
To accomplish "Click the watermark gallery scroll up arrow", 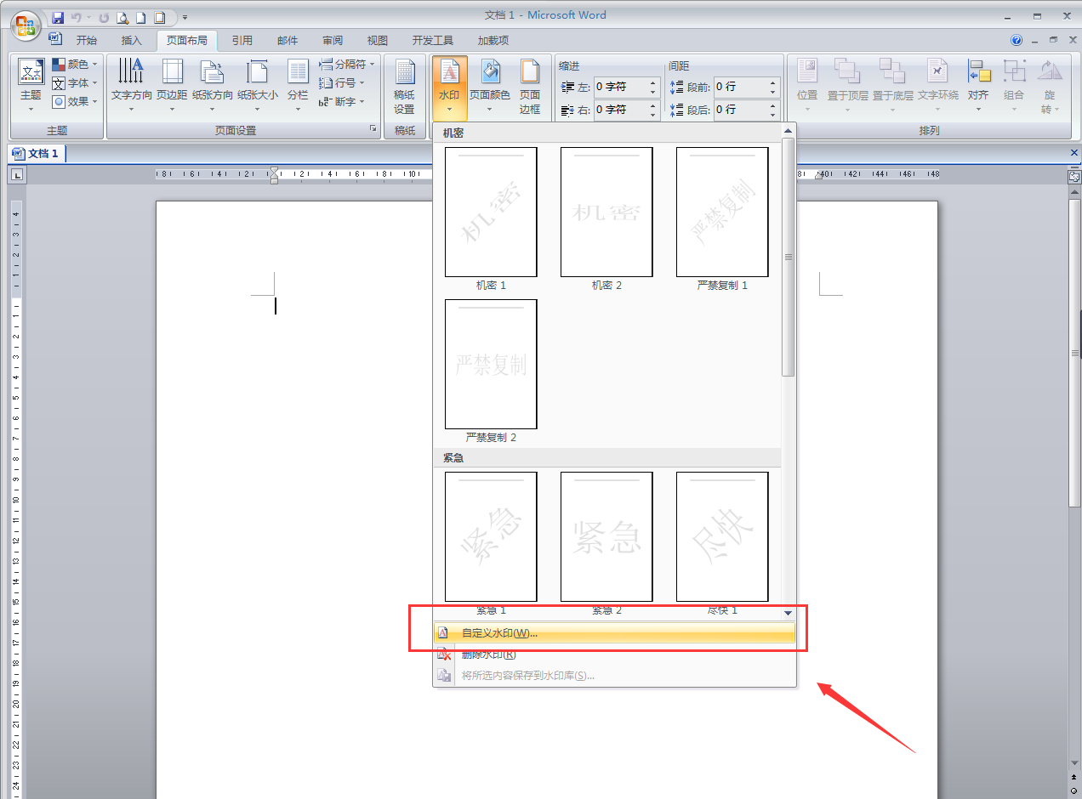I will coord(789,130).
